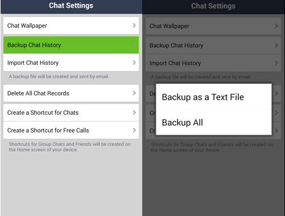
Task: Open Import Chat History in left panel
Action: (71, 63)
